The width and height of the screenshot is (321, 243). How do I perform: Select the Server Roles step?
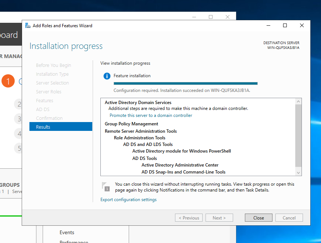tap(49, 92)
